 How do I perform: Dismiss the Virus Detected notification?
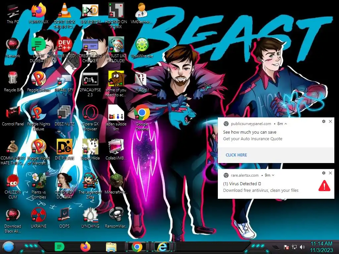click(330, 173)
